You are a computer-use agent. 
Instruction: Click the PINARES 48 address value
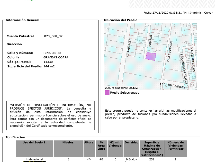(x=52, y=53)
